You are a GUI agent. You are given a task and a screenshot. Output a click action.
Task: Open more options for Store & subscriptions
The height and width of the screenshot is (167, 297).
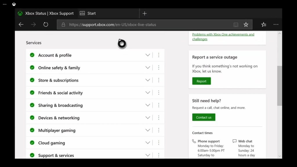(x=159, y=80)
